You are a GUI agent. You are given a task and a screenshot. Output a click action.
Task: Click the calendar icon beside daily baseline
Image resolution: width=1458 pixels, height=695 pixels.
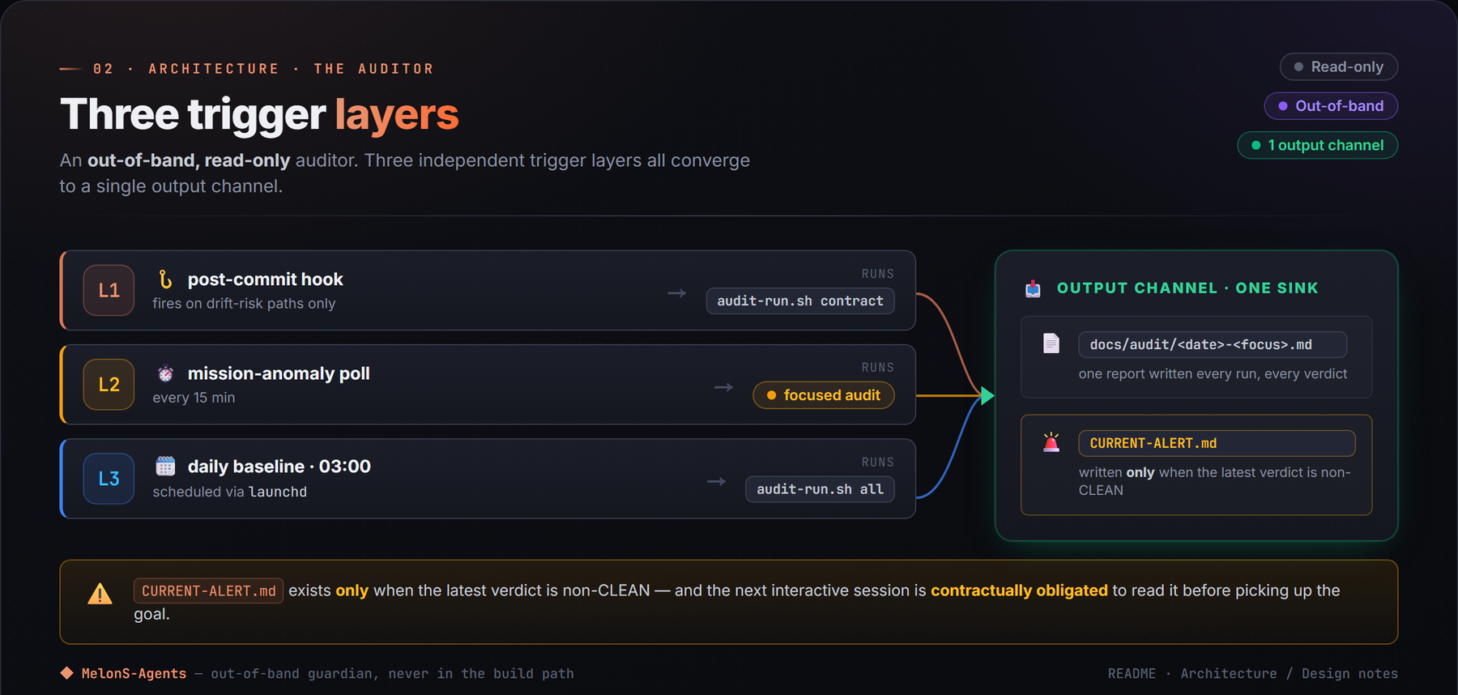(165, 466)
